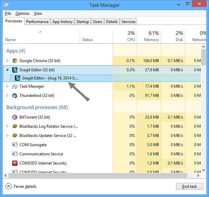Sort by the CPU column header
Screen dimensions: 209x197
point(125,36)
